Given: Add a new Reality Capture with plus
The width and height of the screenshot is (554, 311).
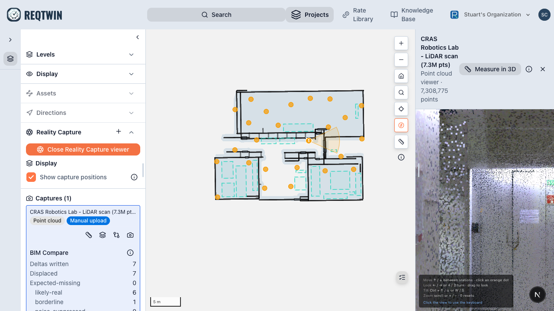Looking at the screenshot, I should (119, 132).
